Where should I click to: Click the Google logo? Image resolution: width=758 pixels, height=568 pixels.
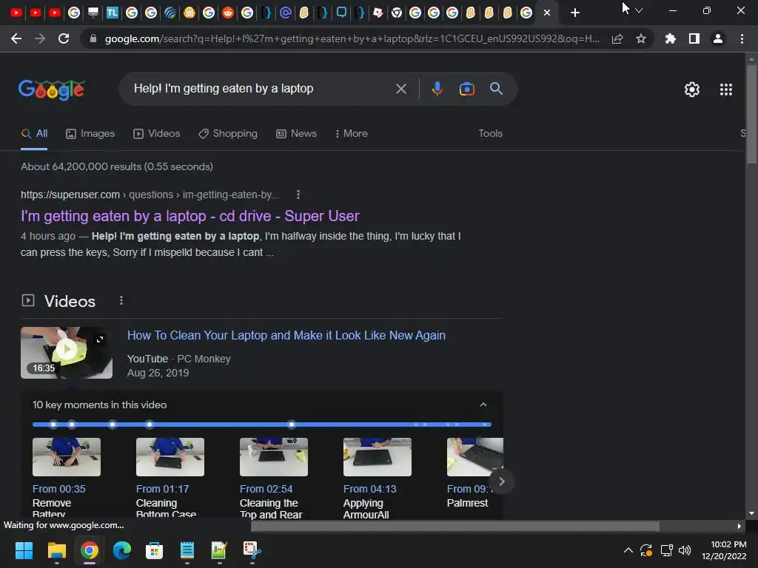click(x=52, y=89)
